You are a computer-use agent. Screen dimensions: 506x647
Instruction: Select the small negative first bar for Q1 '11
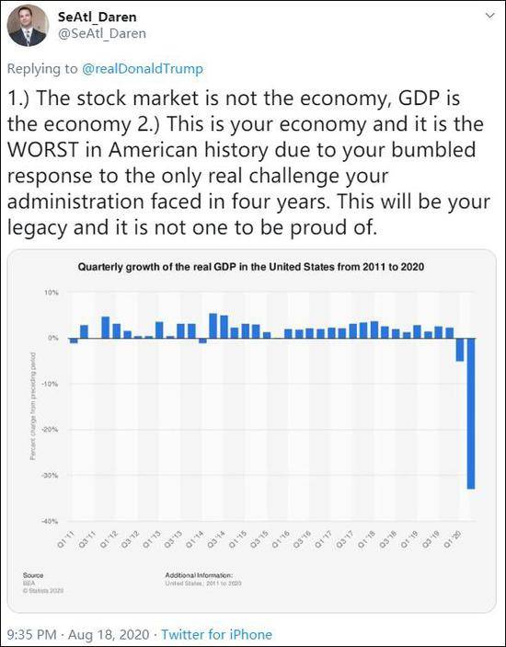click(x=74, y=341)
